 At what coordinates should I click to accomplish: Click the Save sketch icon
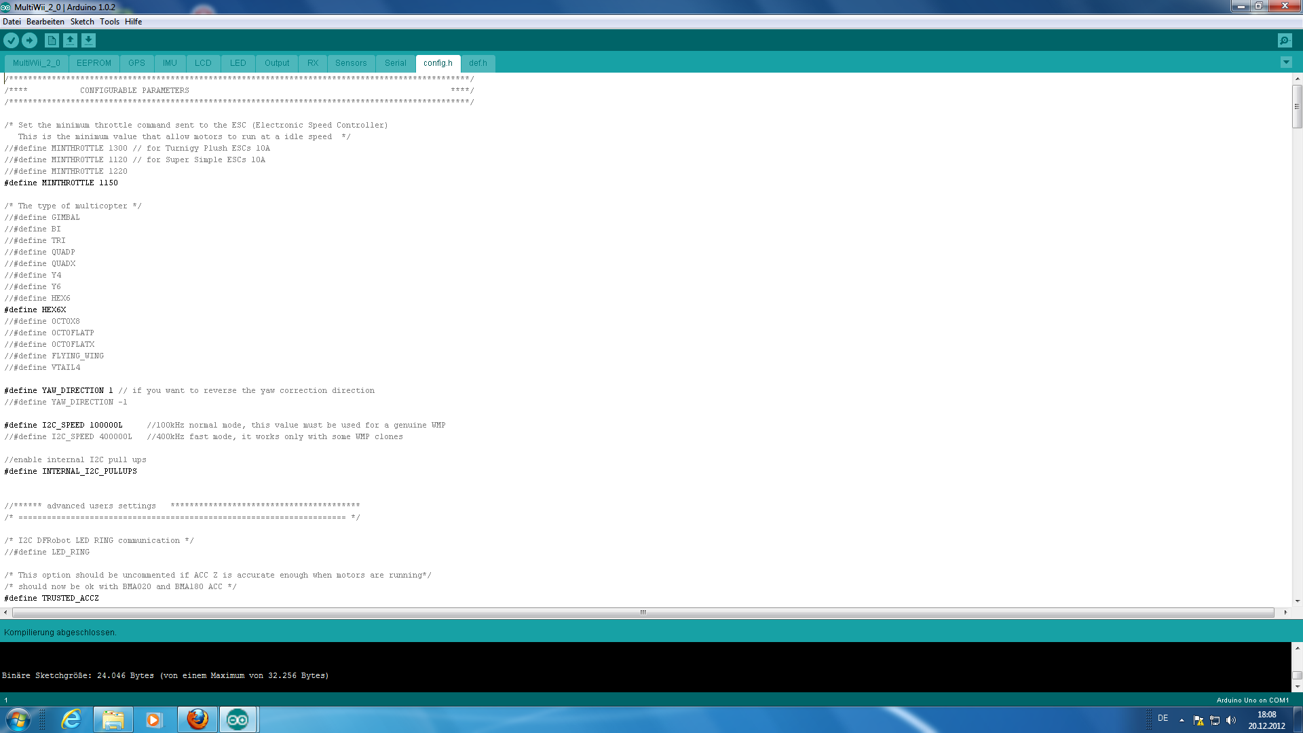(x=88, y=41)
